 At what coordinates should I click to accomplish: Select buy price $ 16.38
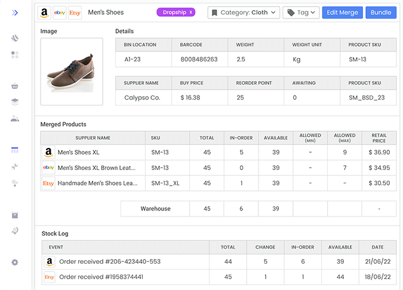[x=190, y=98]
